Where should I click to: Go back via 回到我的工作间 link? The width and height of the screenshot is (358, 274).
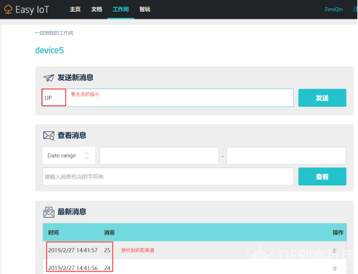coord(54,33)
